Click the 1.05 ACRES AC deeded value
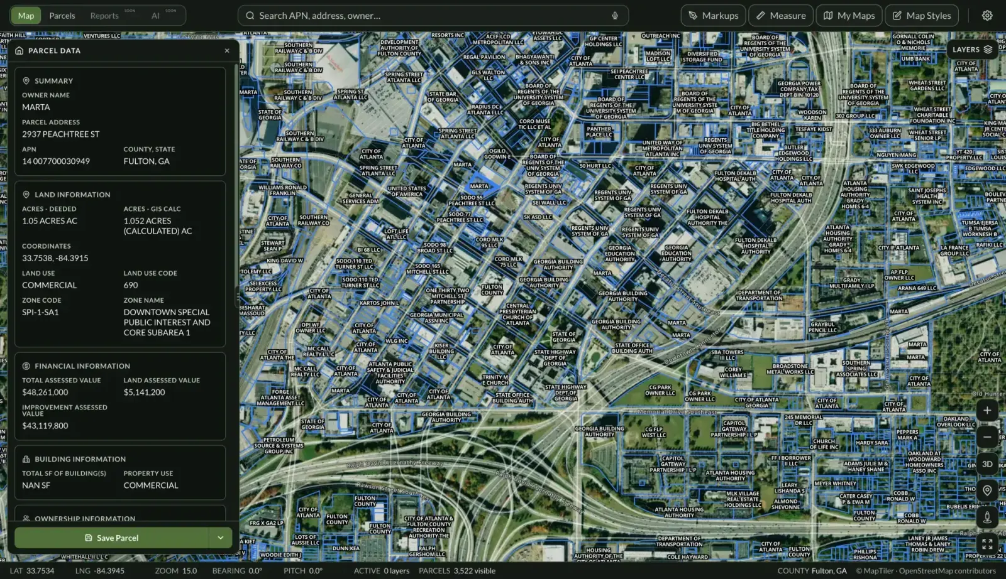Viewport: 1006px width, 579px height. (50, 221)
